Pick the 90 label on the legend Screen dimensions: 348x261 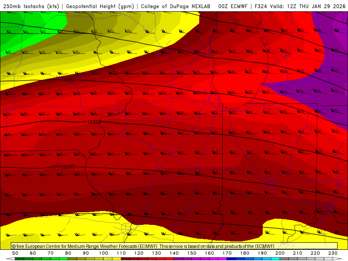coord(86,253)
